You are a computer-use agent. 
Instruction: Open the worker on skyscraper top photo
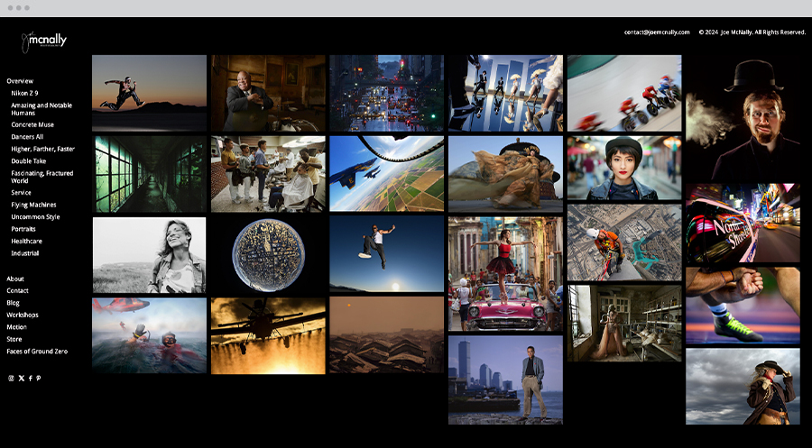pyautogui.click(x=624, y=242)
